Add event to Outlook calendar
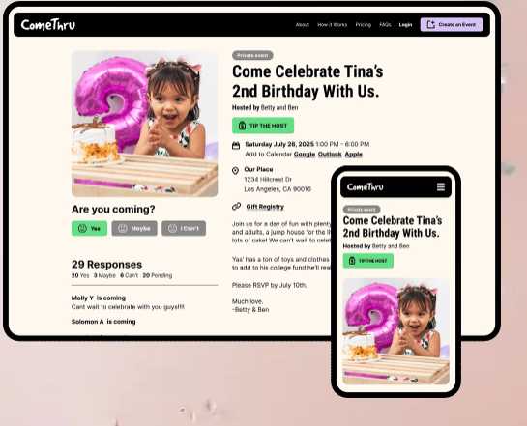Screen dimensions: 527x426 pyautogui.click(x=330, y=155)
